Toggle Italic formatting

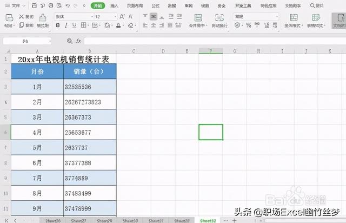pos(66,25)
